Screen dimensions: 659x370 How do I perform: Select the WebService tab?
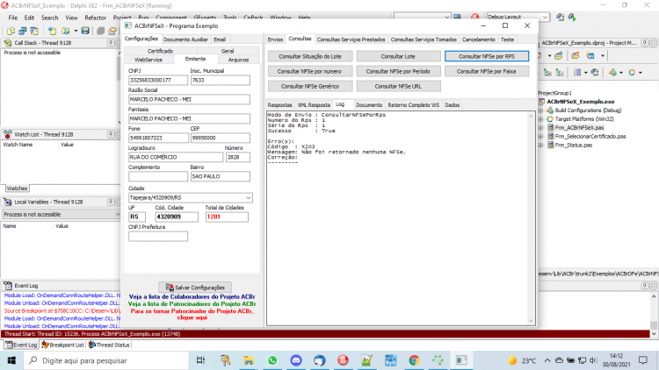tap(148, 60)
